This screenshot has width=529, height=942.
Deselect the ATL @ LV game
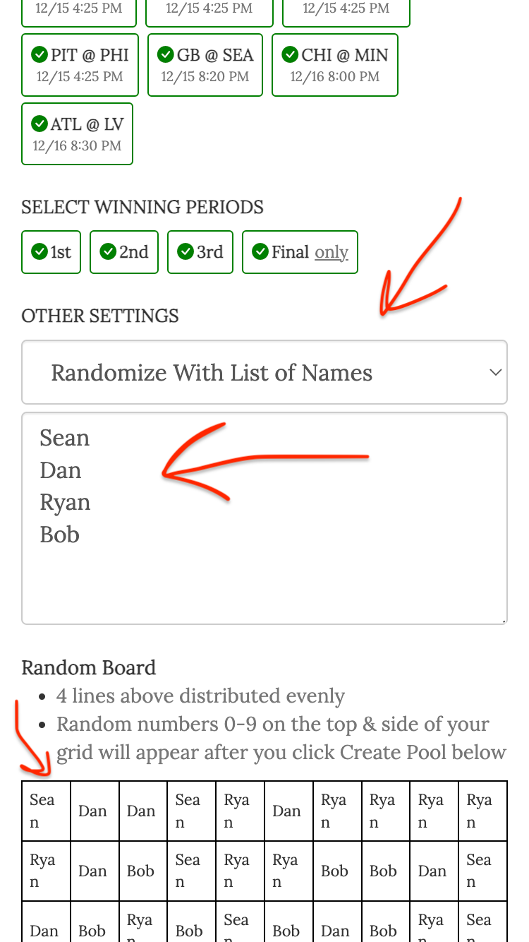(78, 134)
